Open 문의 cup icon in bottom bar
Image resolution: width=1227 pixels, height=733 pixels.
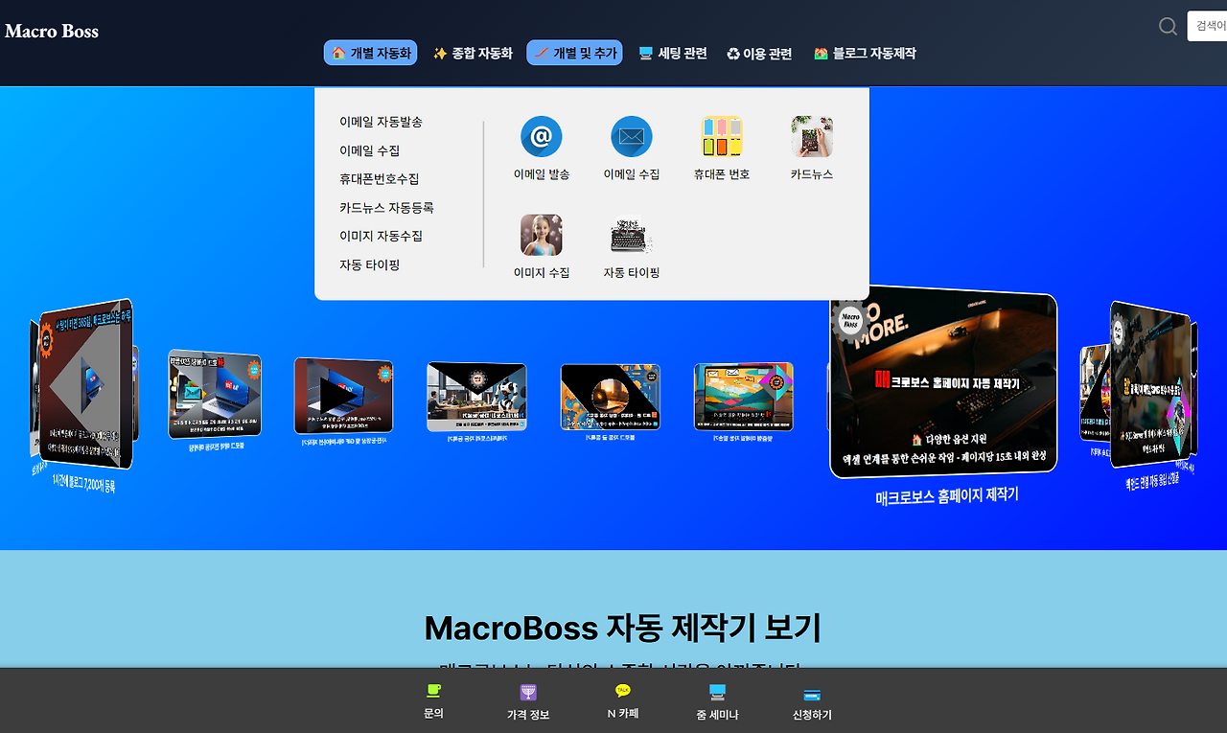433,691
